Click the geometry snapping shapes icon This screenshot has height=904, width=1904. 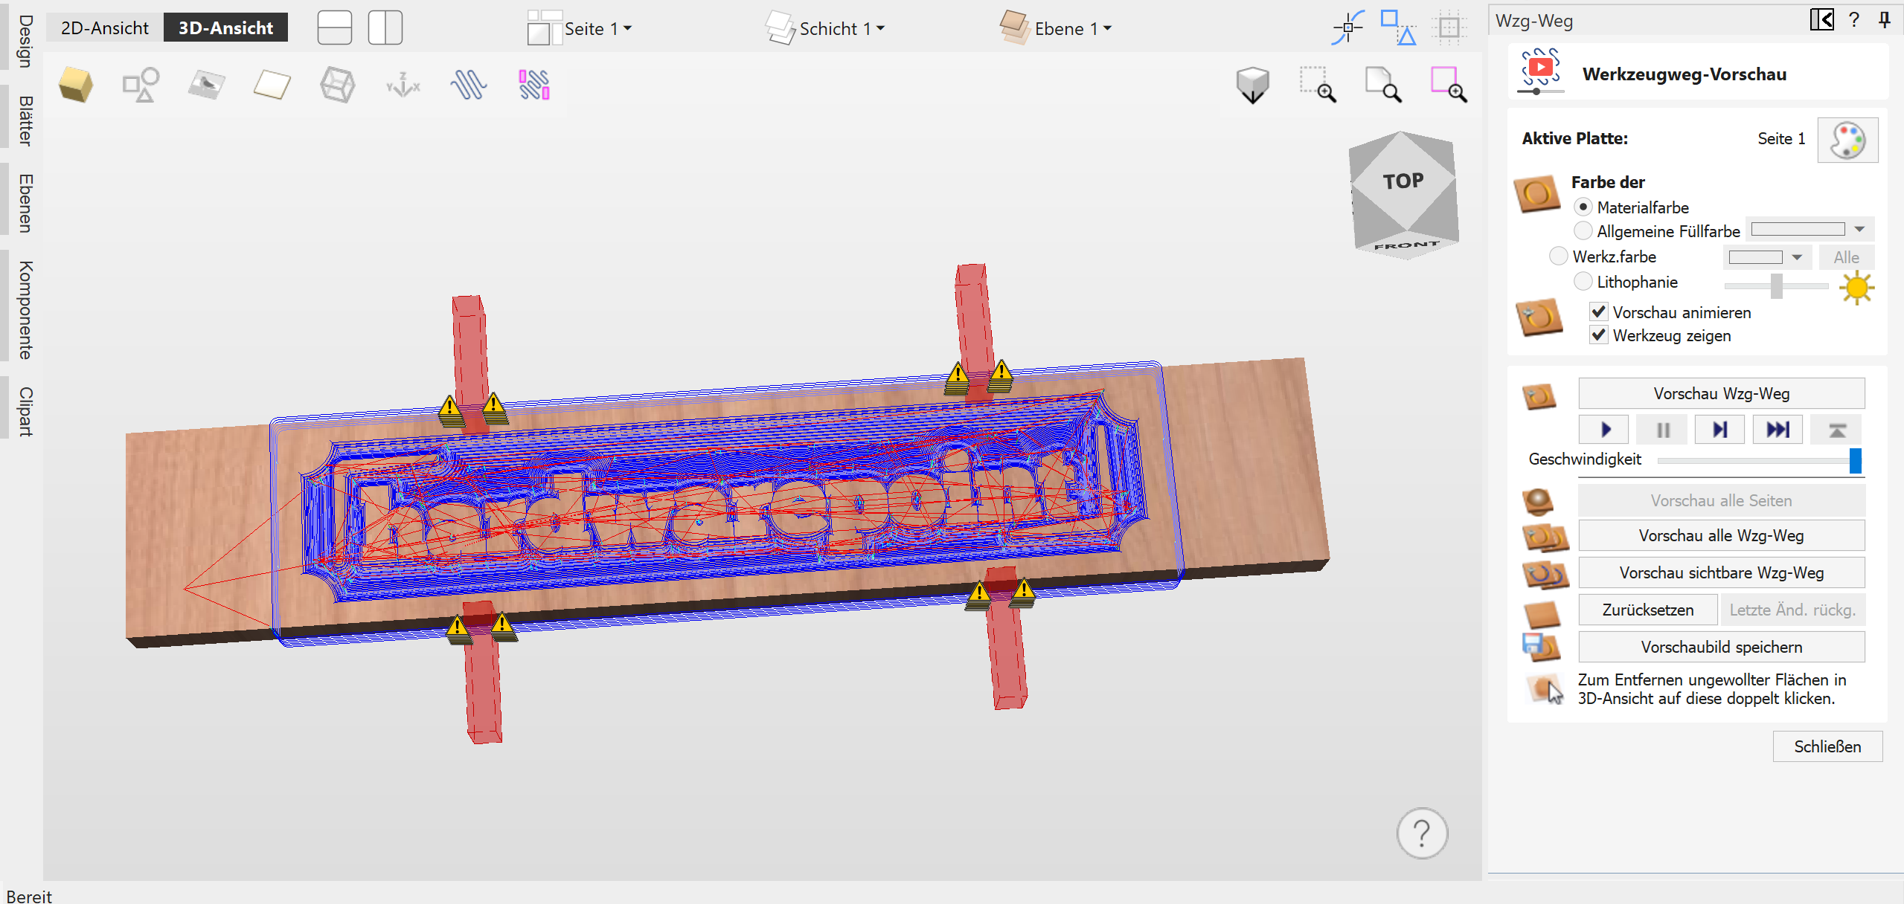click(x=1398, y=28)
